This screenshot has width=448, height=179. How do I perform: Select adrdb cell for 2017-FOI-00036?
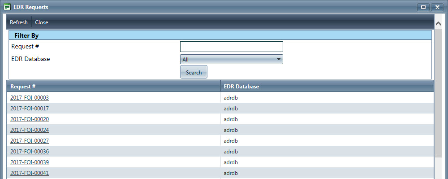coord(327,152)
